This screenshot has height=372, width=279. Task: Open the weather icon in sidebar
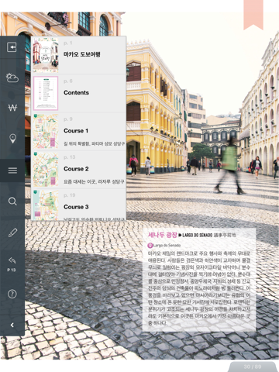12,77
